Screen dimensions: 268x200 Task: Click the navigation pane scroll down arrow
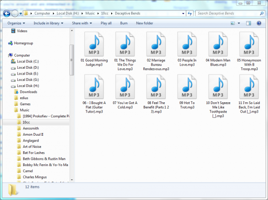click(x=72, y=180)
